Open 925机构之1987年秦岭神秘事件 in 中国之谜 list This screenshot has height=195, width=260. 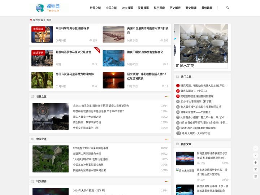[x=91, y=148]
